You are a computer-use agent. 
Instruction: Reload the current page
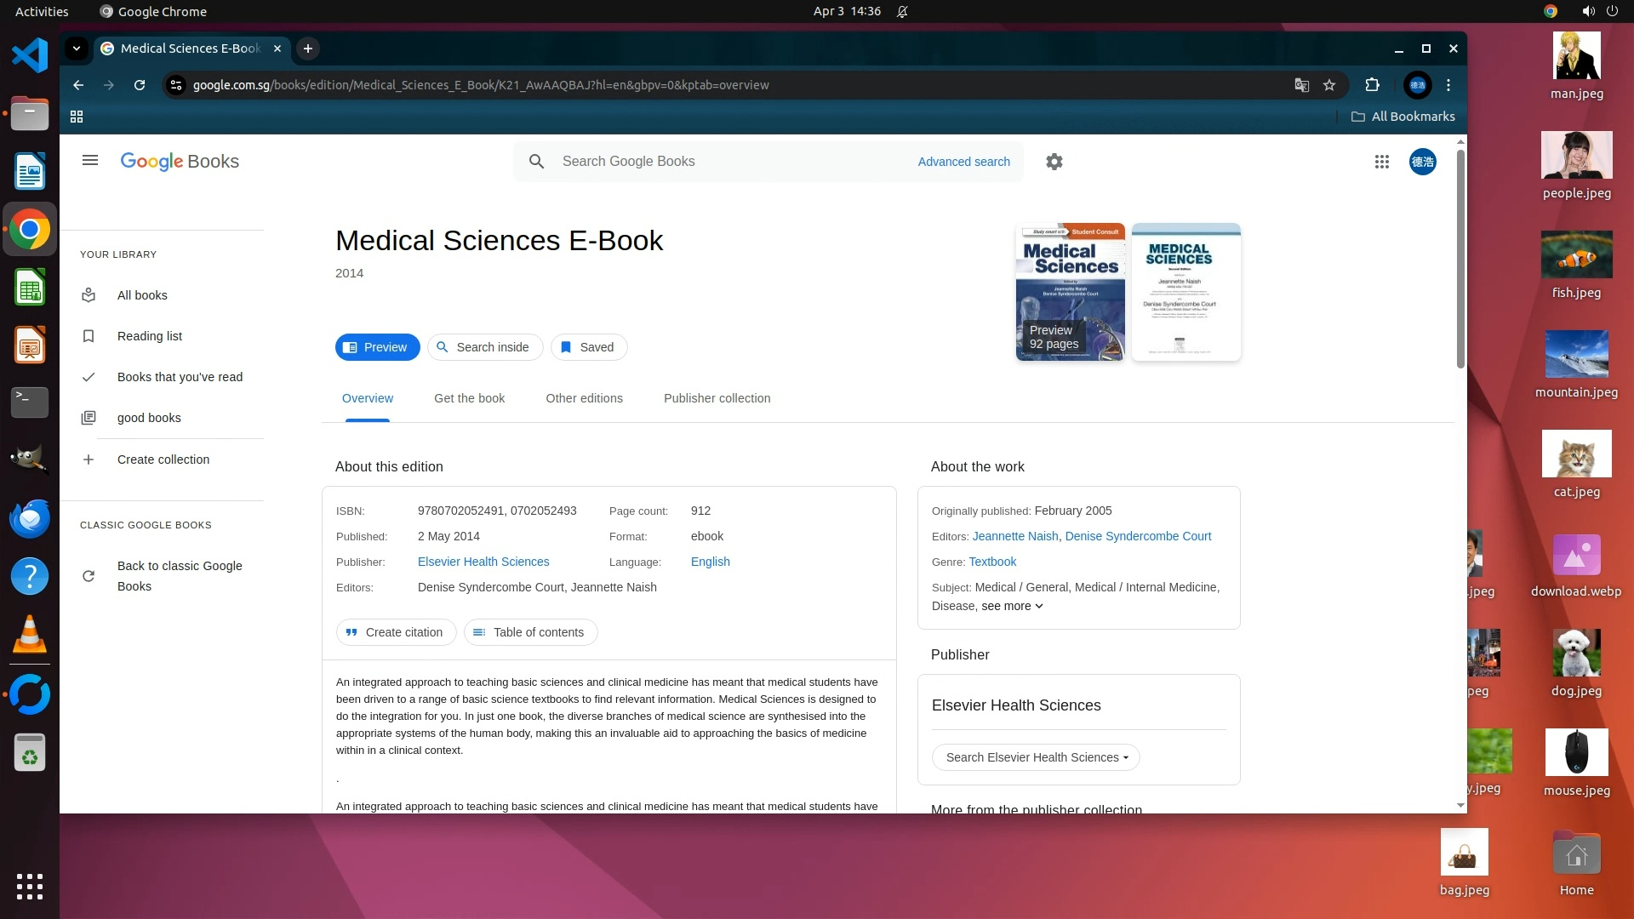click(140, 85)
